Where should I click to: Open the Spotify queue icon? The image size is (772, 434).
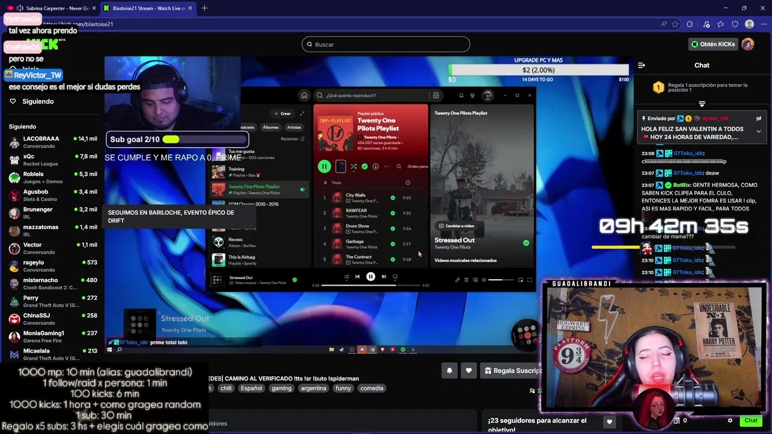[x=466, y=280]
